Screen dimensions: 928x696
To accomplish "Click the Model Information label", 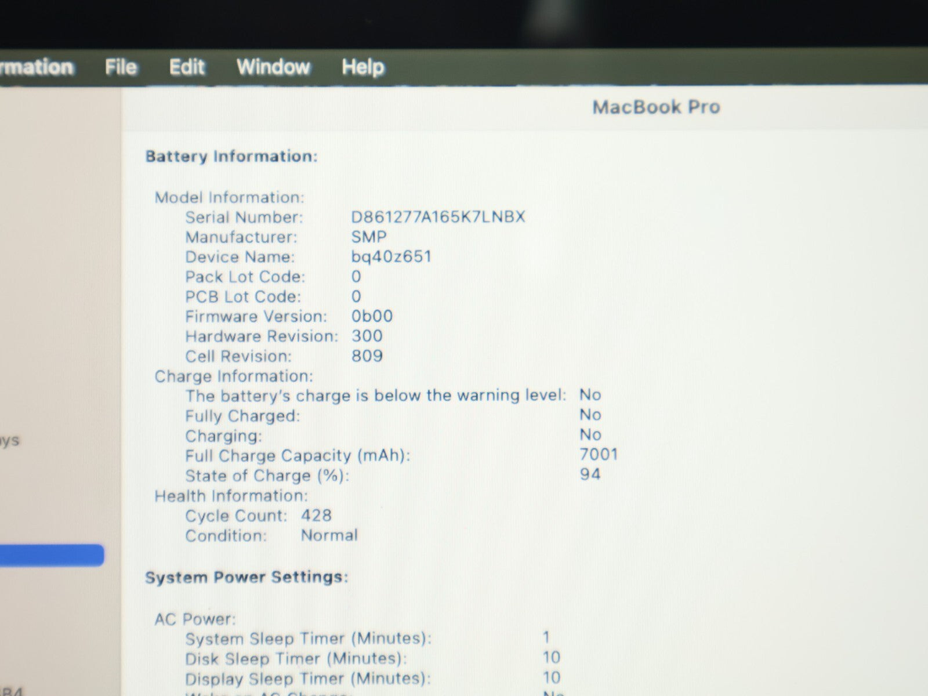I will pos(229,197).
